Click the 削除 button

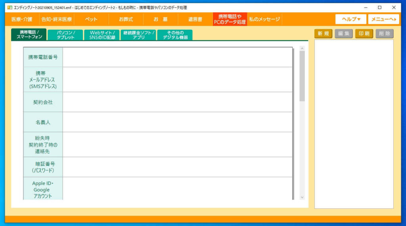click(x=385, y=34)
